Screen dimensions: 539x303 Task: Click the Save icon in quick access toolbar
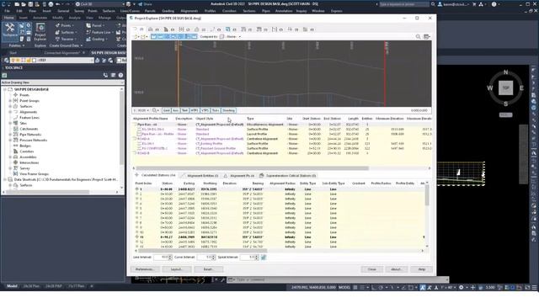(30, 4)
